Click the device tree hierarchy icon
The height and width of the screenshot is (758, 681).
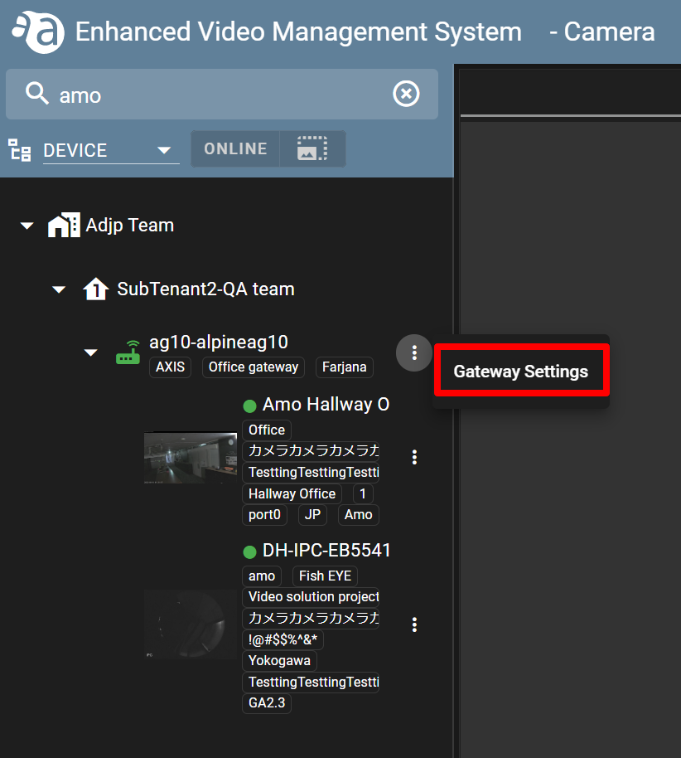click(x=20, y=150)
